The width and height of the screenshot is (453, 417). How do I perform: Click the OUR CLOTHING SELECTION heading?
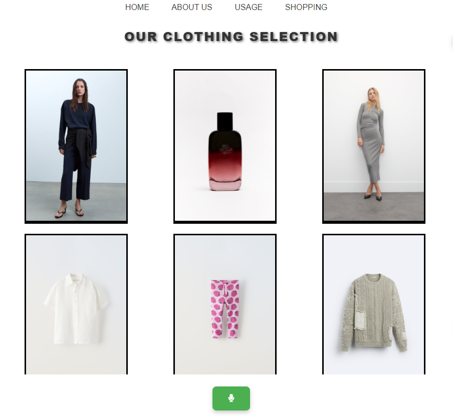pyautogui.click(x=231, y=37)
